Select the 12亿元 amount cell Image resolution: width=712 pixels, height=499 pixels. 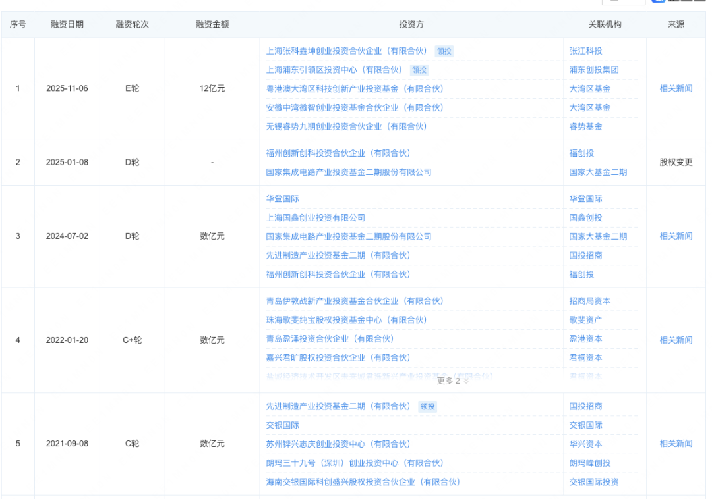coord(212,88)
